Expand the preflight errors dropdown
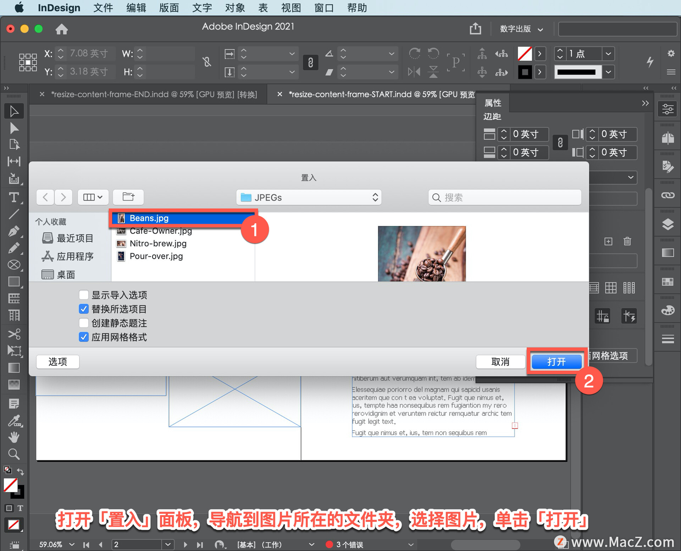 point(411,544)
